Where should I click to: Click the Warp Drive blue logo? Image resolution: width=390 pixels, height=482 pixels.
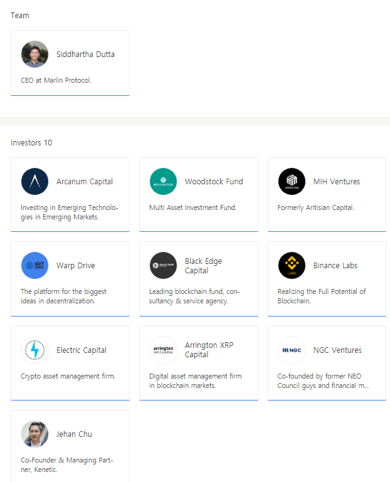click(x=34, y=265)
